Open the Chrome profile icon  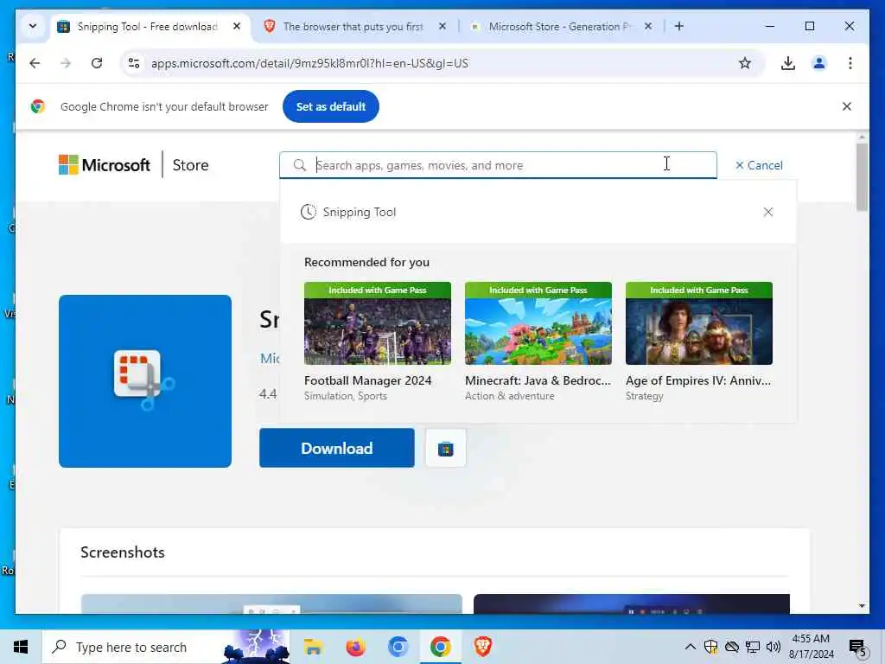point(819,63)
